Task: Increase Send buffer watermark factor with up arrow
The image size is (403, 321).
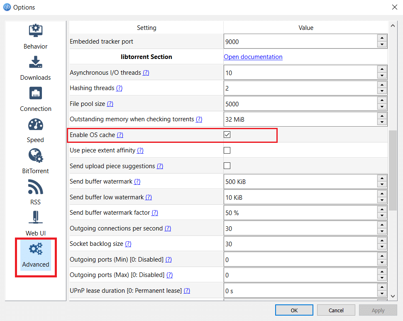Action: (x=382, y=209)
